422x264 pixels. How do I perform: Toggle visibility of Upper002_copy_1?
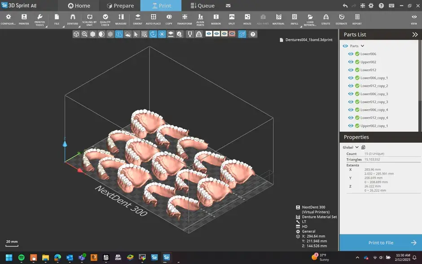351,126
